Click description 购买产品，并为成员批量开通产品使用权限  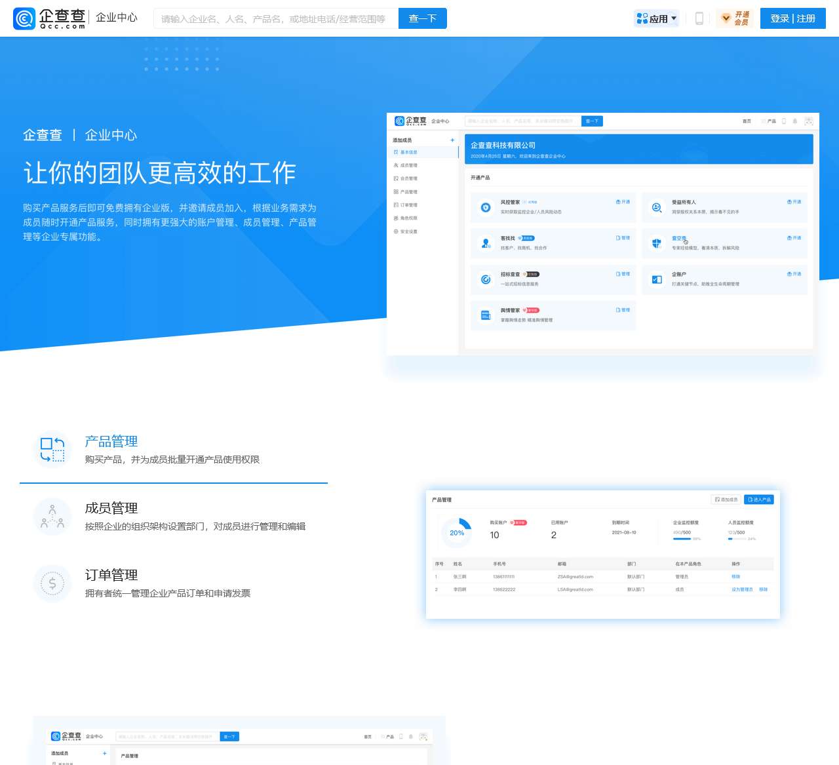[172, 460]
